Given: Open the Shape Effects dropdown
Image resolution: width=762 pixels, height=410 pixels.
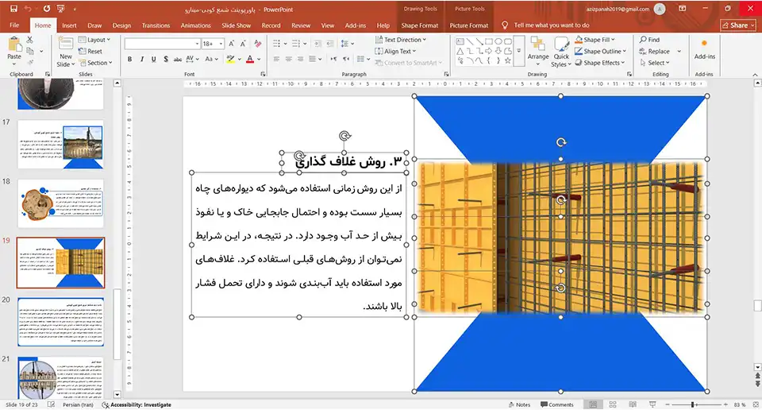Looking at the screenshot, I should (x=599, y=63).
